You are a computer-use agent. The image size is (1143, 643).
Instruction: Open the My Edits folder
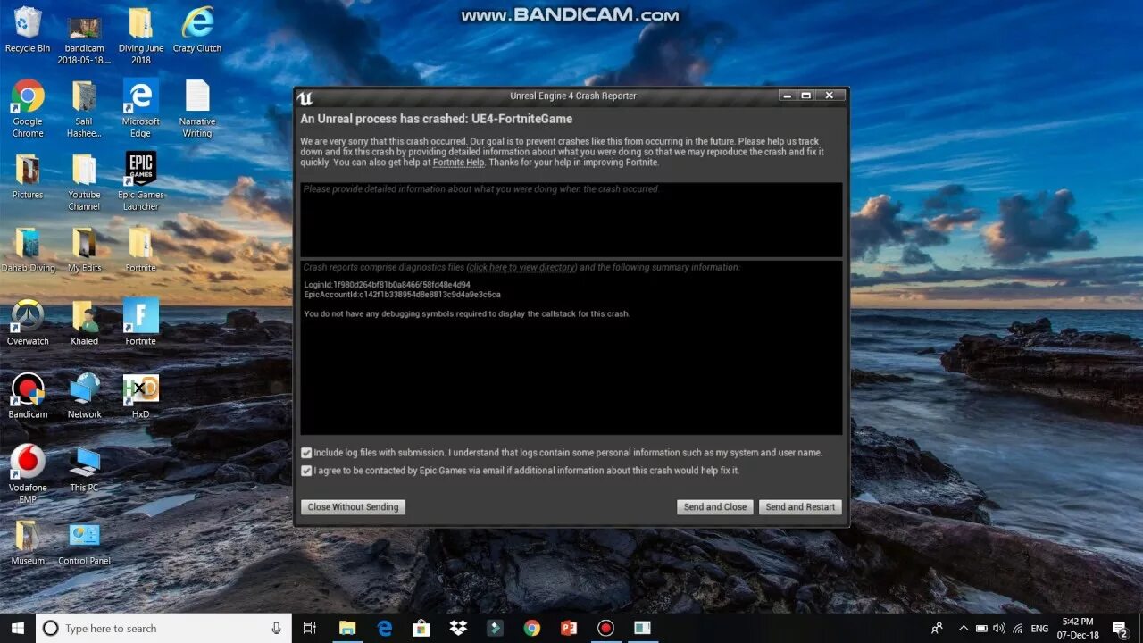coord(84,249)
